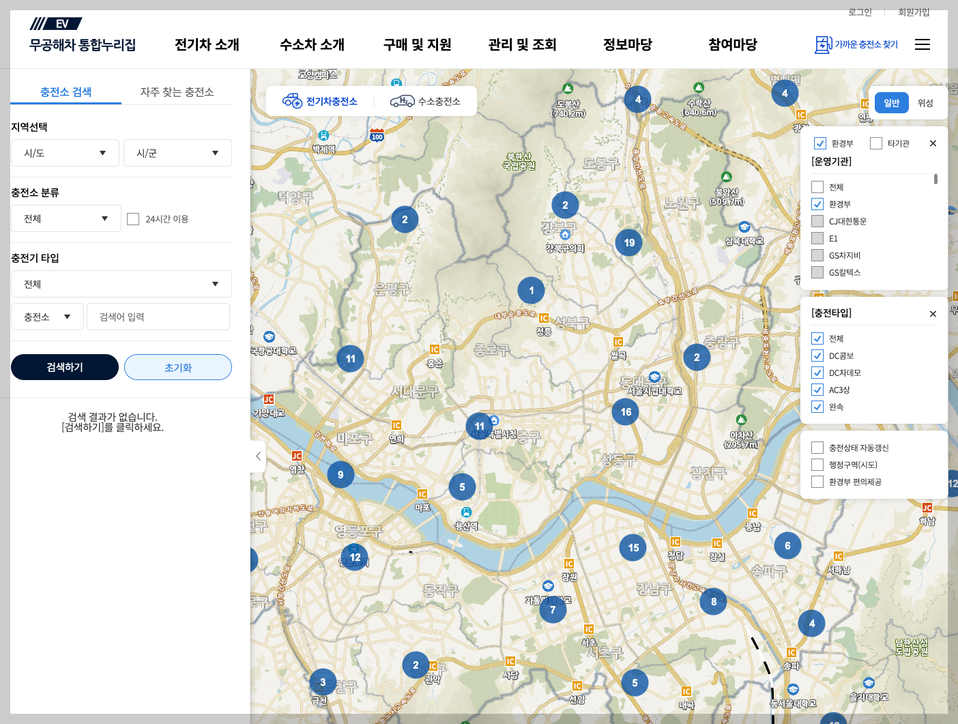Screen dimensions: 958x724
Task: Click the 도봉산 mountain map icon
Action: pyautogui.click(x=568, y=88)
